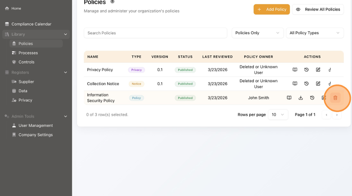Download the Information Security Policy
Screen dimensions: 352x196
click(x=301, y=98)
